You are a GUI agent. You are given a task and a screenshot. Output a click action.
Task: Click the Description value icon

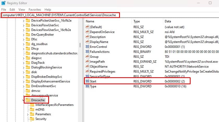87,37
